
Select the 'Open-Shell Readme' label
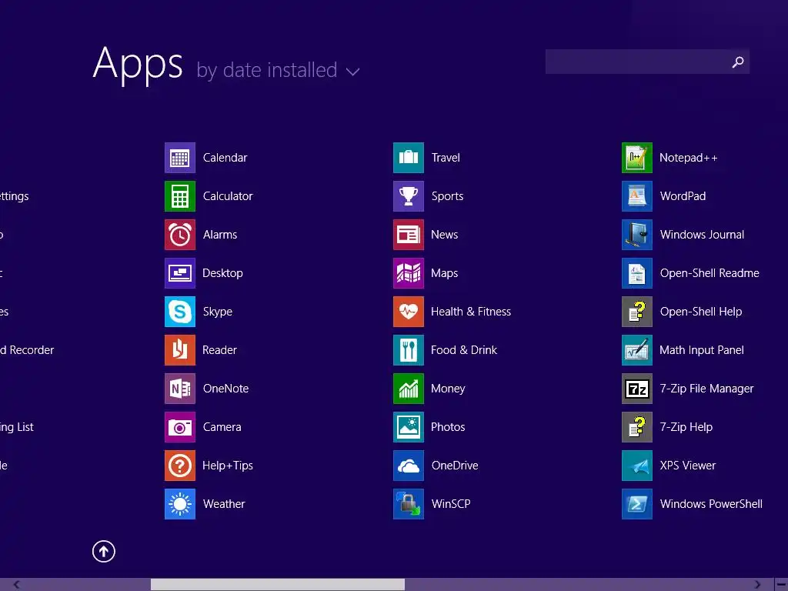click(710, 273)
